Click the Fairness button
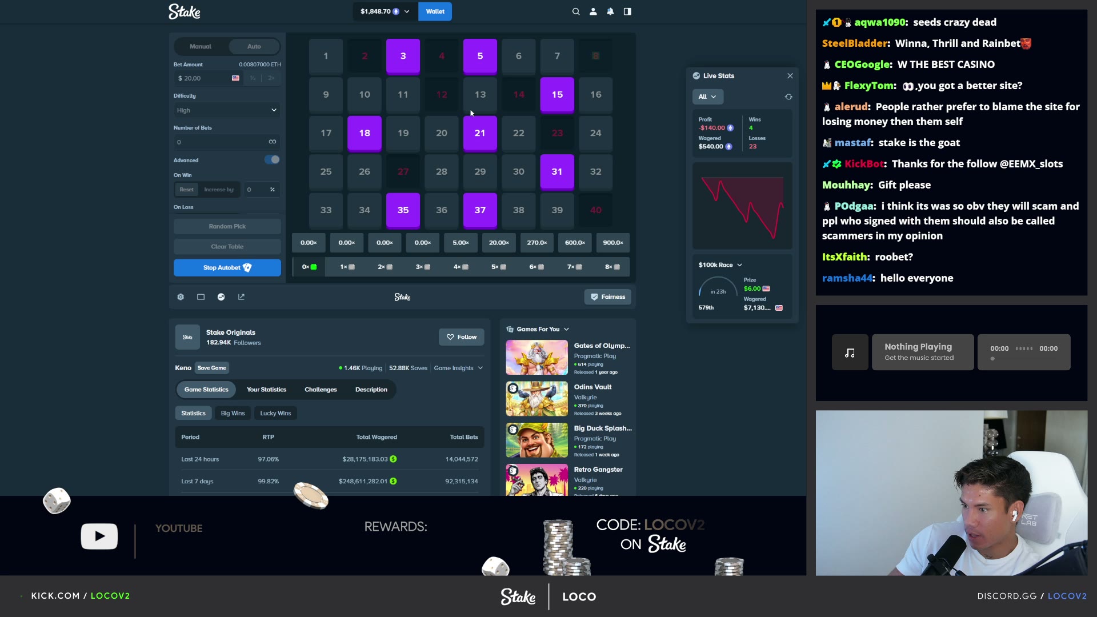Viewport: 1097px width, 617px height. (607, 297)
